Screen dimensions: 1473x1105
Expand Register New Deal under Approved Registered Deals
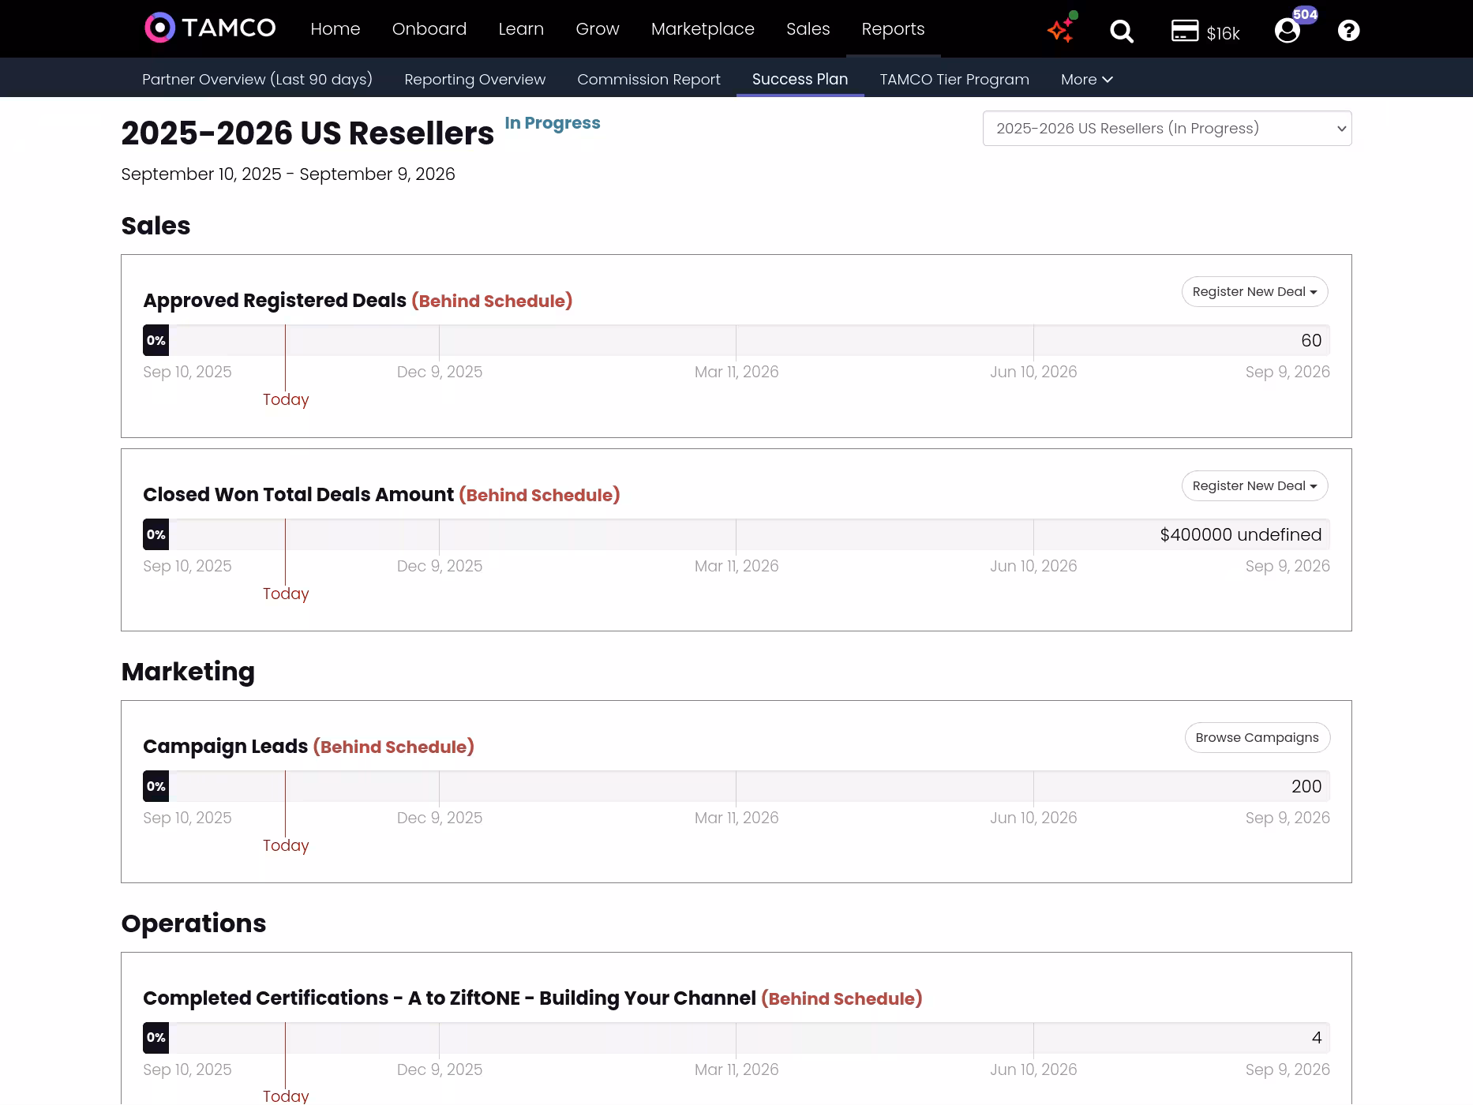pos(1254,292)
